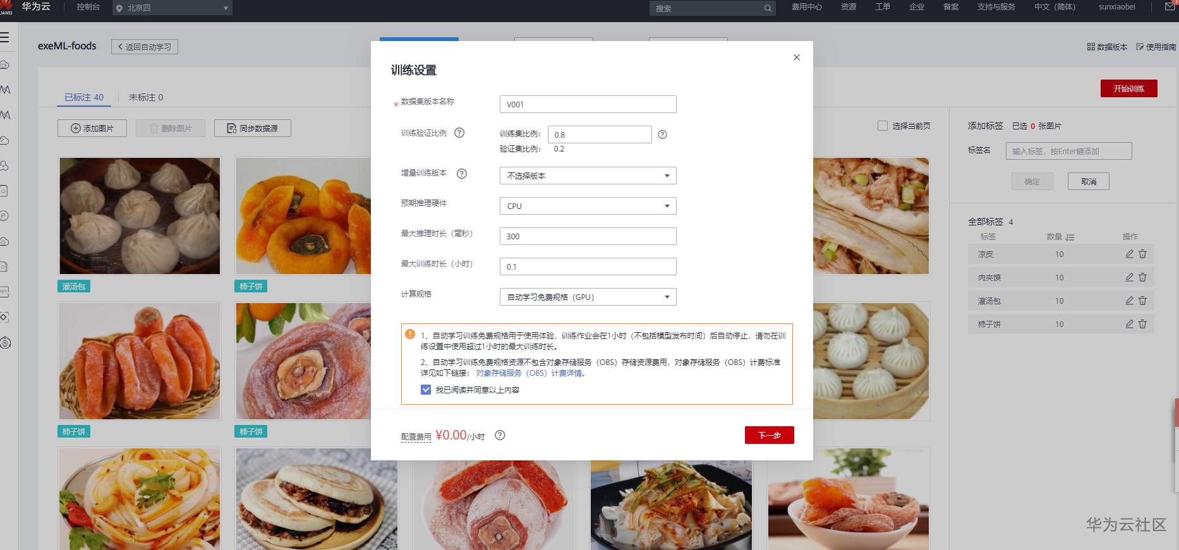Switch to 未标注 0 tab
Image resolution: width=1179 pixels, height=550 pixels.
pos(146,97)
